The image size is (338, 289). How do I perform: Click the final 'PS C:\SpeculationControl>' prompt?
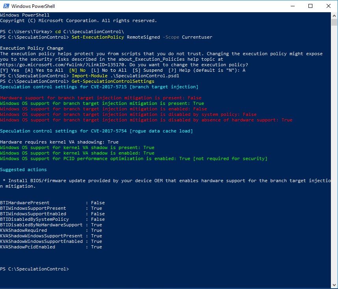[35, 269]
